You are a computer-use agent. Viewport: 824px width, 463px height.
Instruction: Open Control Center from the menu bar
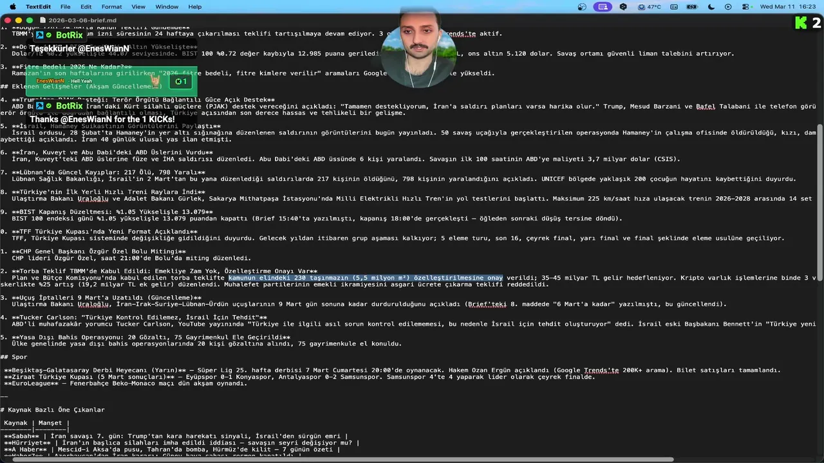pyautogui.click(x=745, y=6)
